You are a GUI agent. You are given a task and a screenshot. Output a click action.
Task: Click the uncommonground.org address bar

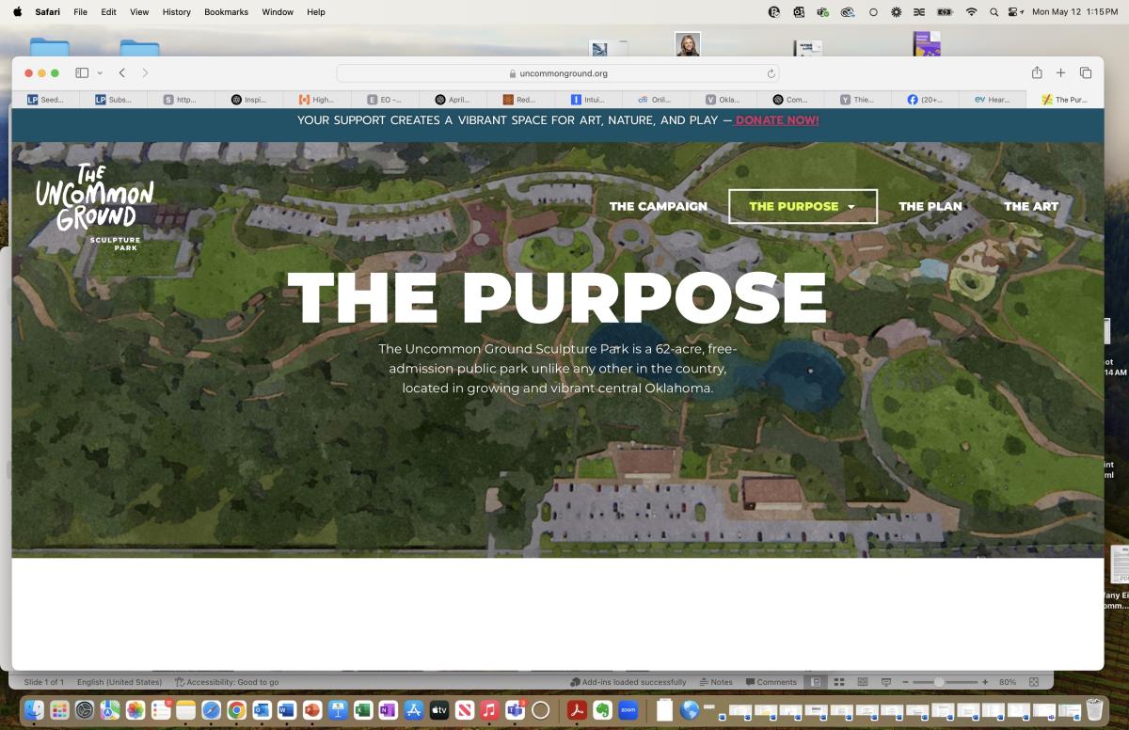pyautogui.click(x=558, y=73)
